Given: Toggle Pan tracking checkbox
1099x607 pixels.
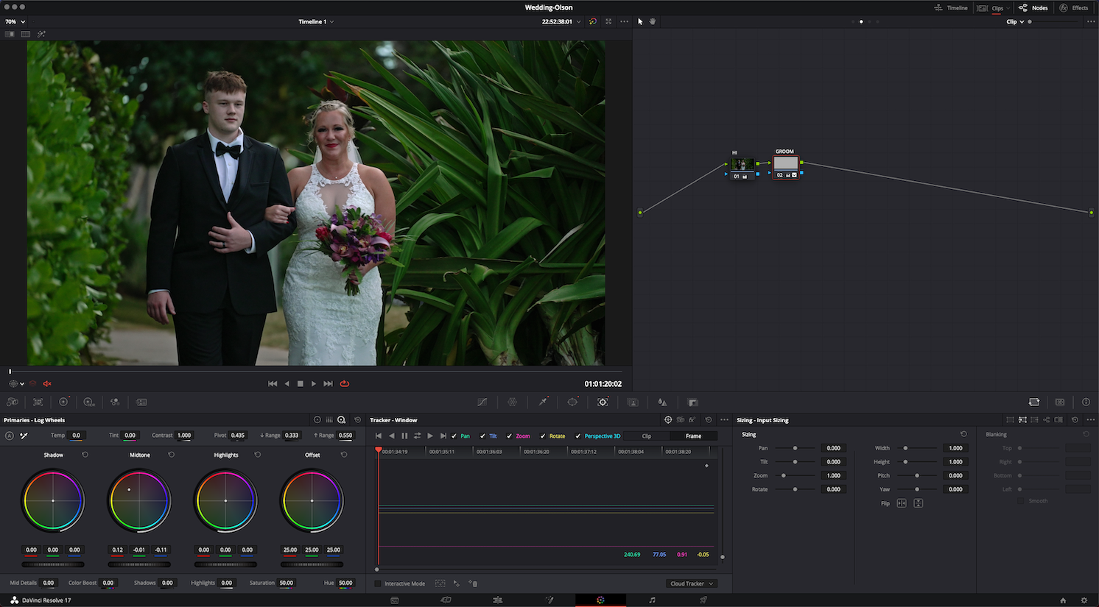Looking at the screenshot, I should click(x=454, y=436).
